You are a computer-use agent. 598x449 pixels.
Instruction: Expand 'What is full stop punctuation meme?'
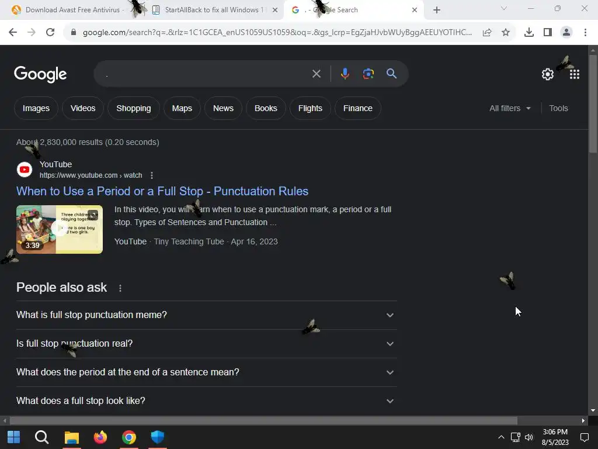tap(206, 315)
